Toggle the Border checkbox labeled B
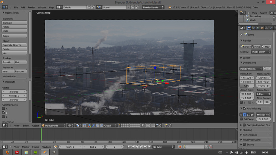The height and width of the screenshot is (155, 276). (x=242, y=103)
